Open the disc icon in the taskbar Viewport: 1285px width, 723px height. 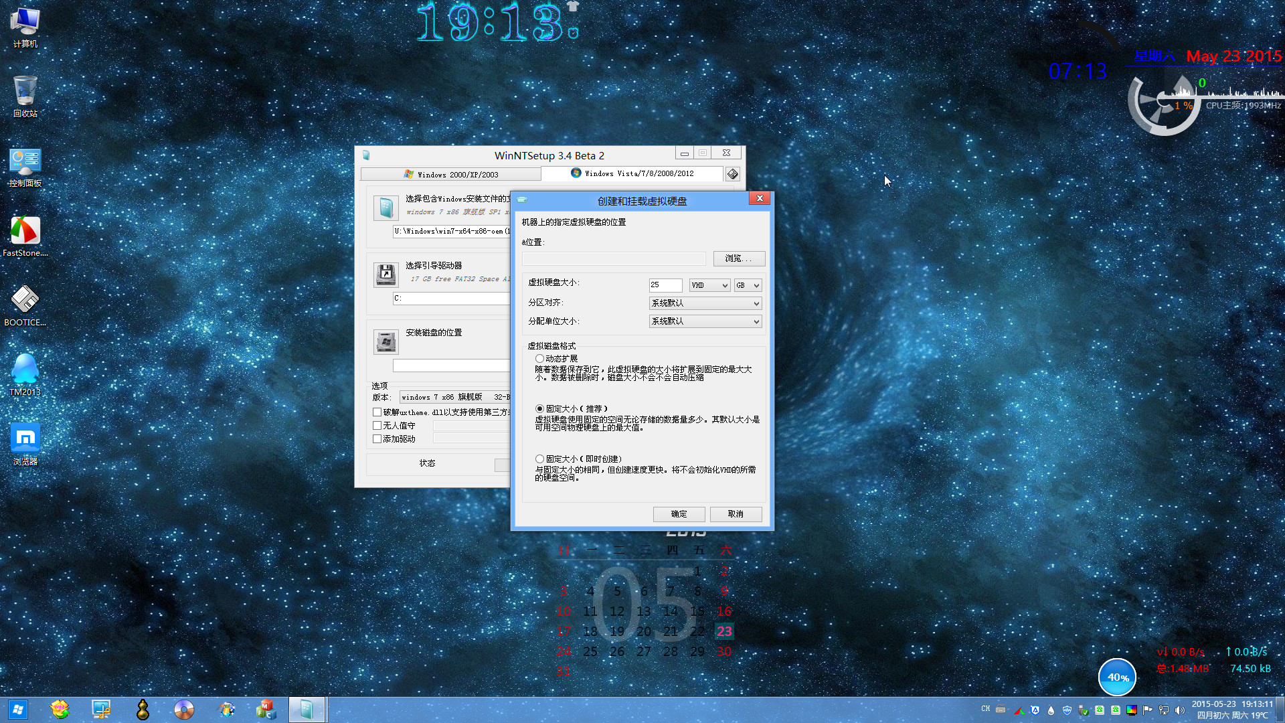(183, 710)
